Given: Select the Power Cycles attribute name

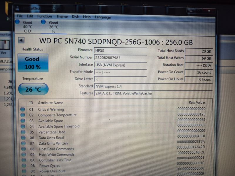Looking at the screenshot, I should click(x=50, y=165).
